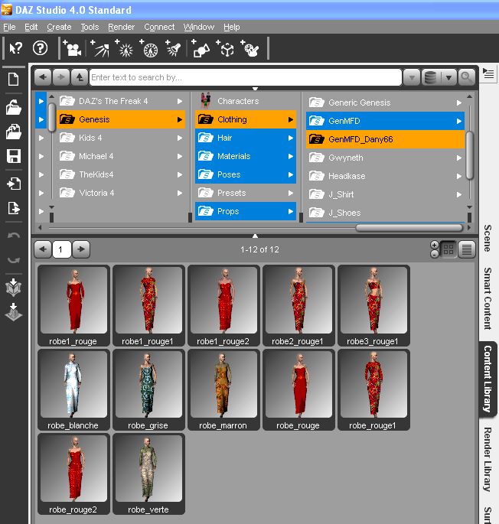Switch to the Render Library tab
The image size is (499, 524).
pyautogui.click(x=488, y=459)
